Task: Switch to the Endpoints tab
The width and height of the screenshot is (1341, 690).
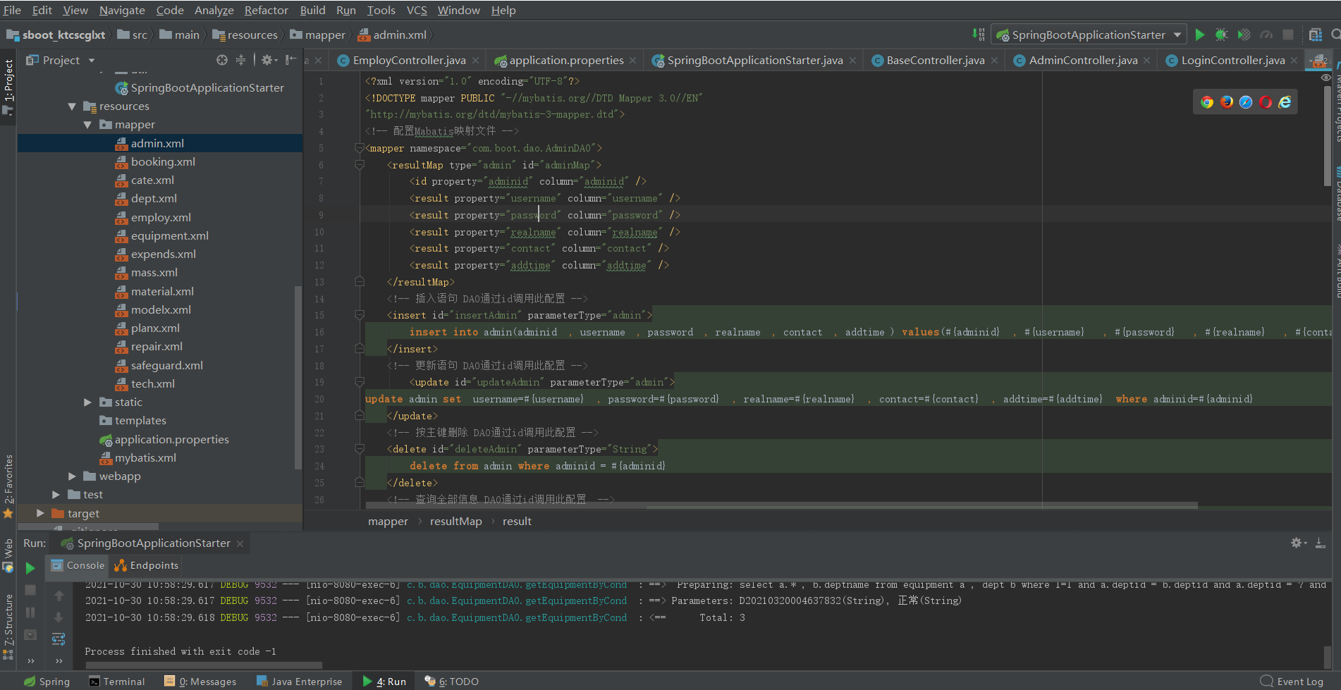Action: [x=147, y=565]
